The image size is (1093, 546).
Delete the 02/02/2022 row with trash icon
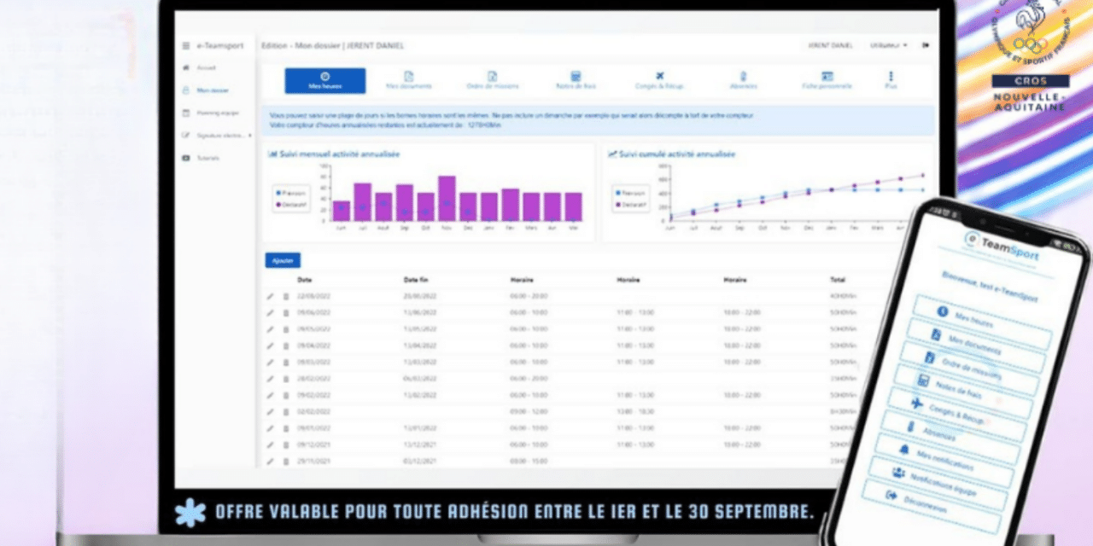[285, 411]
